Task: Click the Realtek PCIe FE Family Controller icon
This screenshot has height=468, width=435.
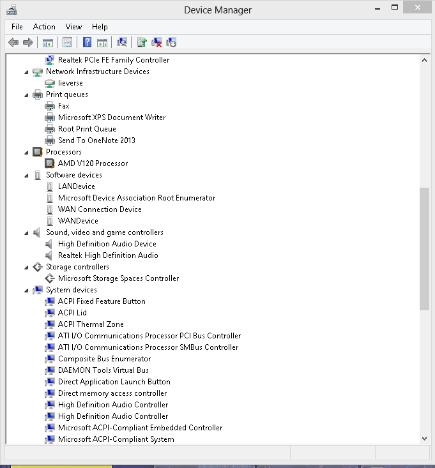Action: click(50, 60)
